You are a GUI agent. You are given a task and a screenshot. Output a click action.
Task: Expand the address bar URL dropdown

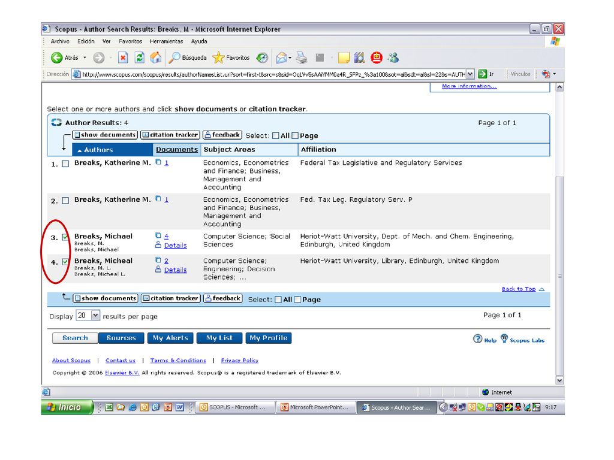pos(470,74)
